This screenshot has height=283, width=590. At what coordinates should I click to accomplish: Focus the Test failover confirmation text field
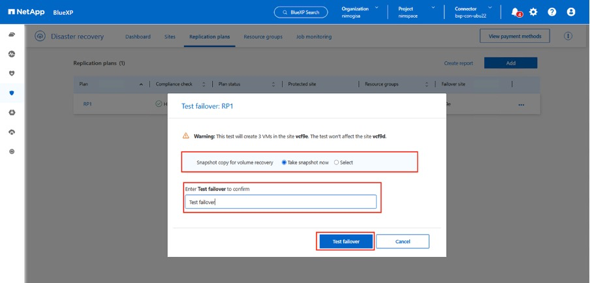click(x=281, y=202)
